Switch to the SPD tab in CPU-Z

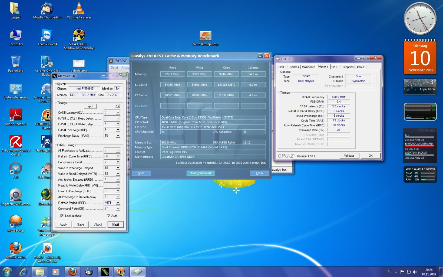334,67
